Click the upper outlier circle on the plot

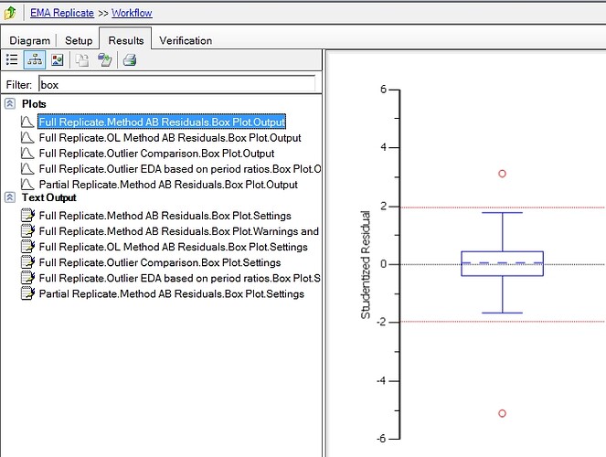coord(502,174)
